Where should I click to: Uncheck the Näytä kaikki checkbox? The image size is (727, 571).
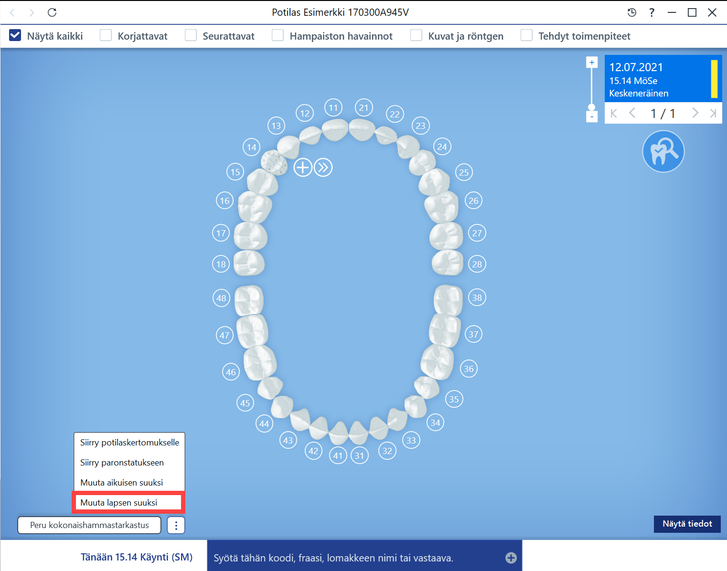15,35
